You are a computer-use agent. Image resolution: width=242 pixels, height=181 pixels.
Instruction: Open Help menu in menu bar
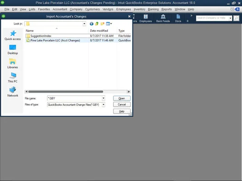click(x=191, y=10)
